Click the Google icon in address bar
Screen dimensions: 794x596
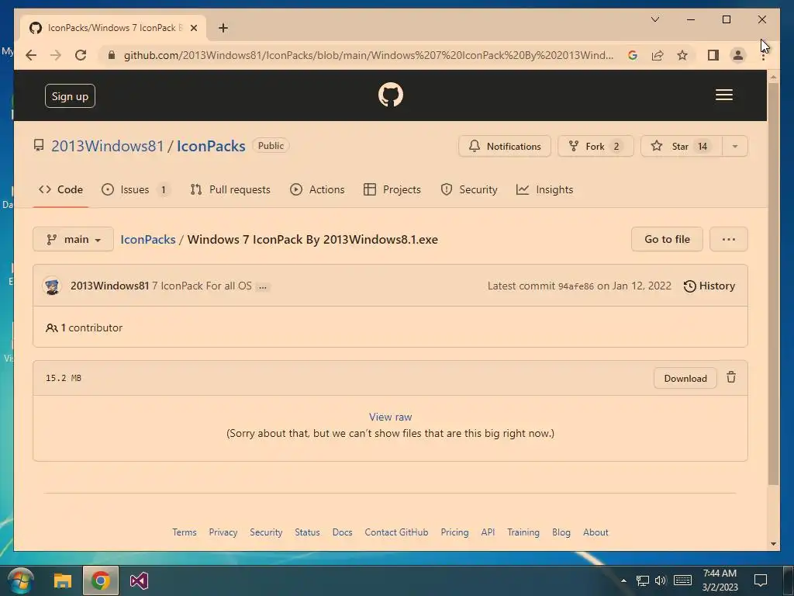[633, 55]
